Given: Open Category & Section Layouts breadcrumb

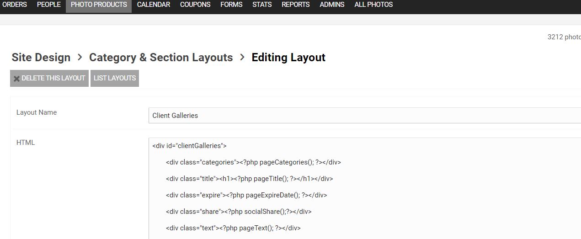Looking at the screenshot, I should pos(161,58).
